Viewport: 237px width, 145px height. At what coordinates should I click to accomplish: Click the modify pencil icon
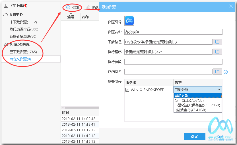(x=88, y=7)
